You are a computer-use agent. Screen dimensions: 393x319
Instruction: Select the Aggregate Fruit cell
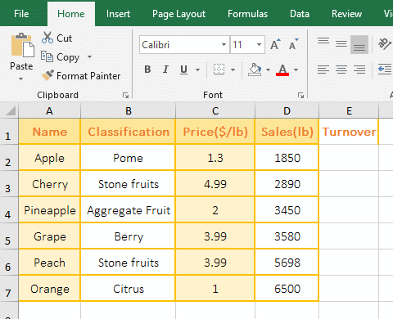tap(129, 210)
